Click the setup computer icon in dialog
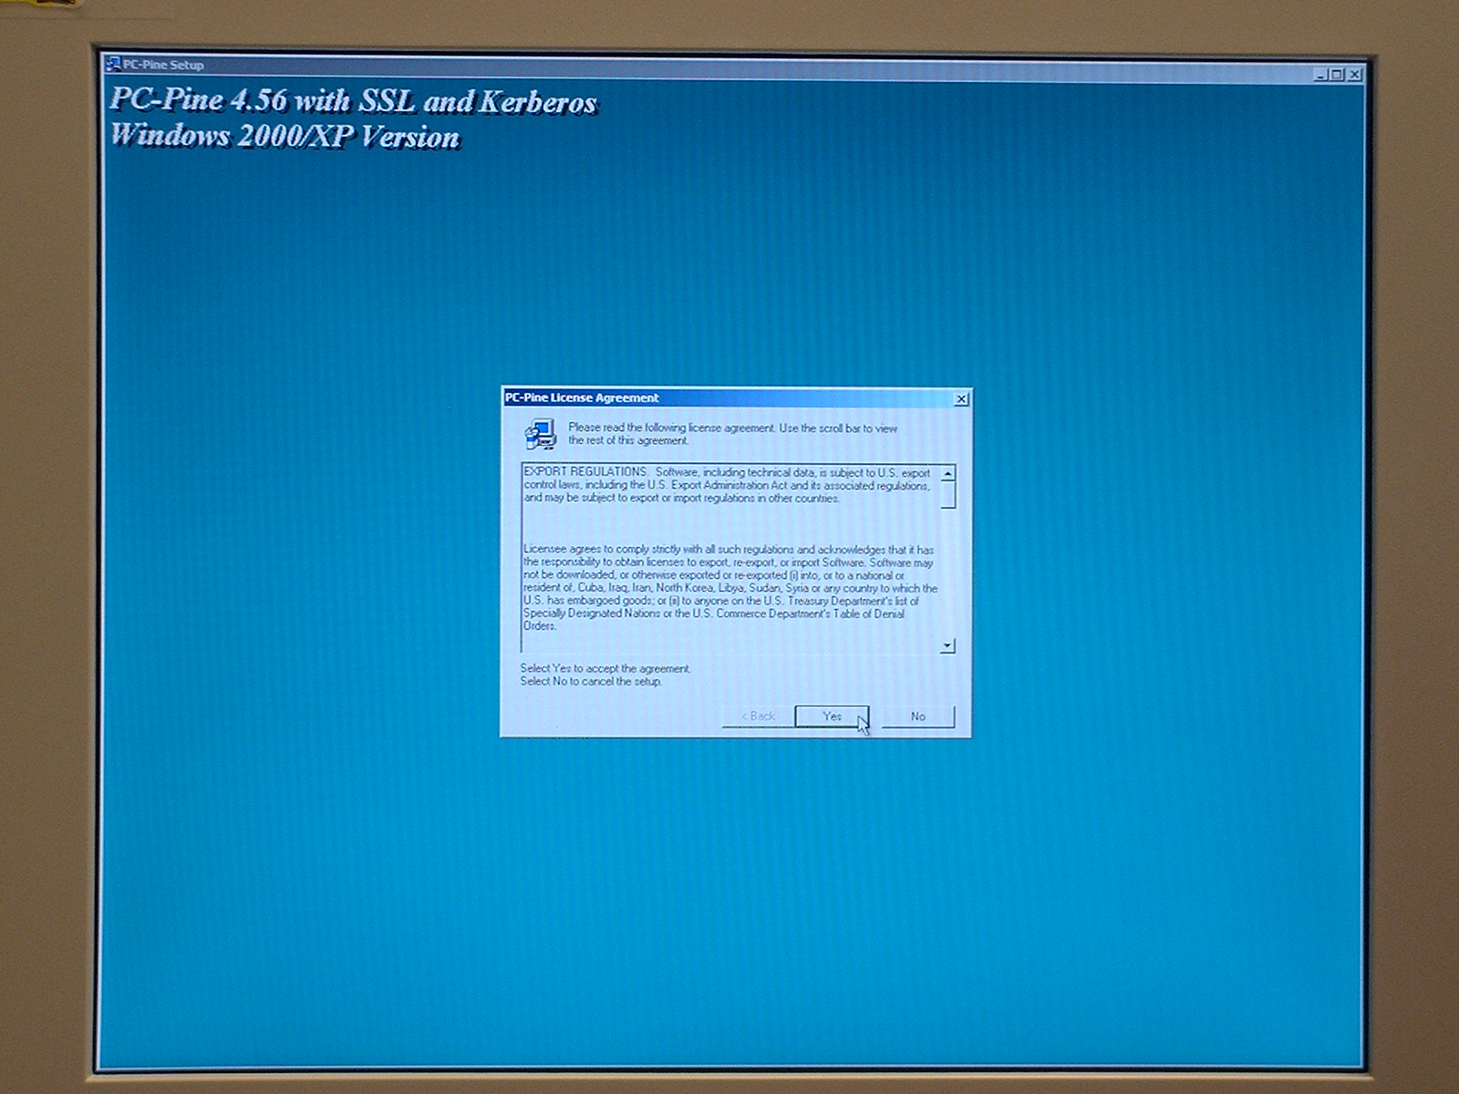 tap(540, 435)
